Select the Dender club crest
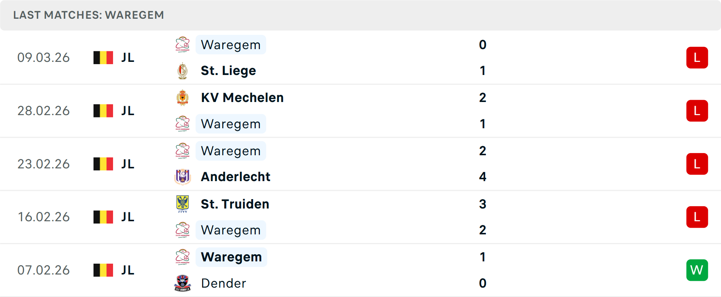Screen dimensions: 721x297 coord(183,283)
